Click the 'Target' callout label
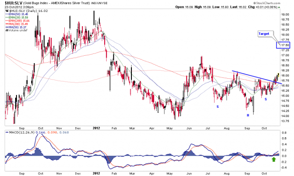 [x=264, y=34]
